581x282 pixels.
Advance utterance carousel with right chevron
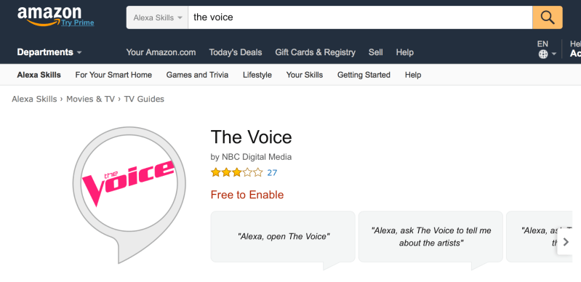(x=566, y=242)
